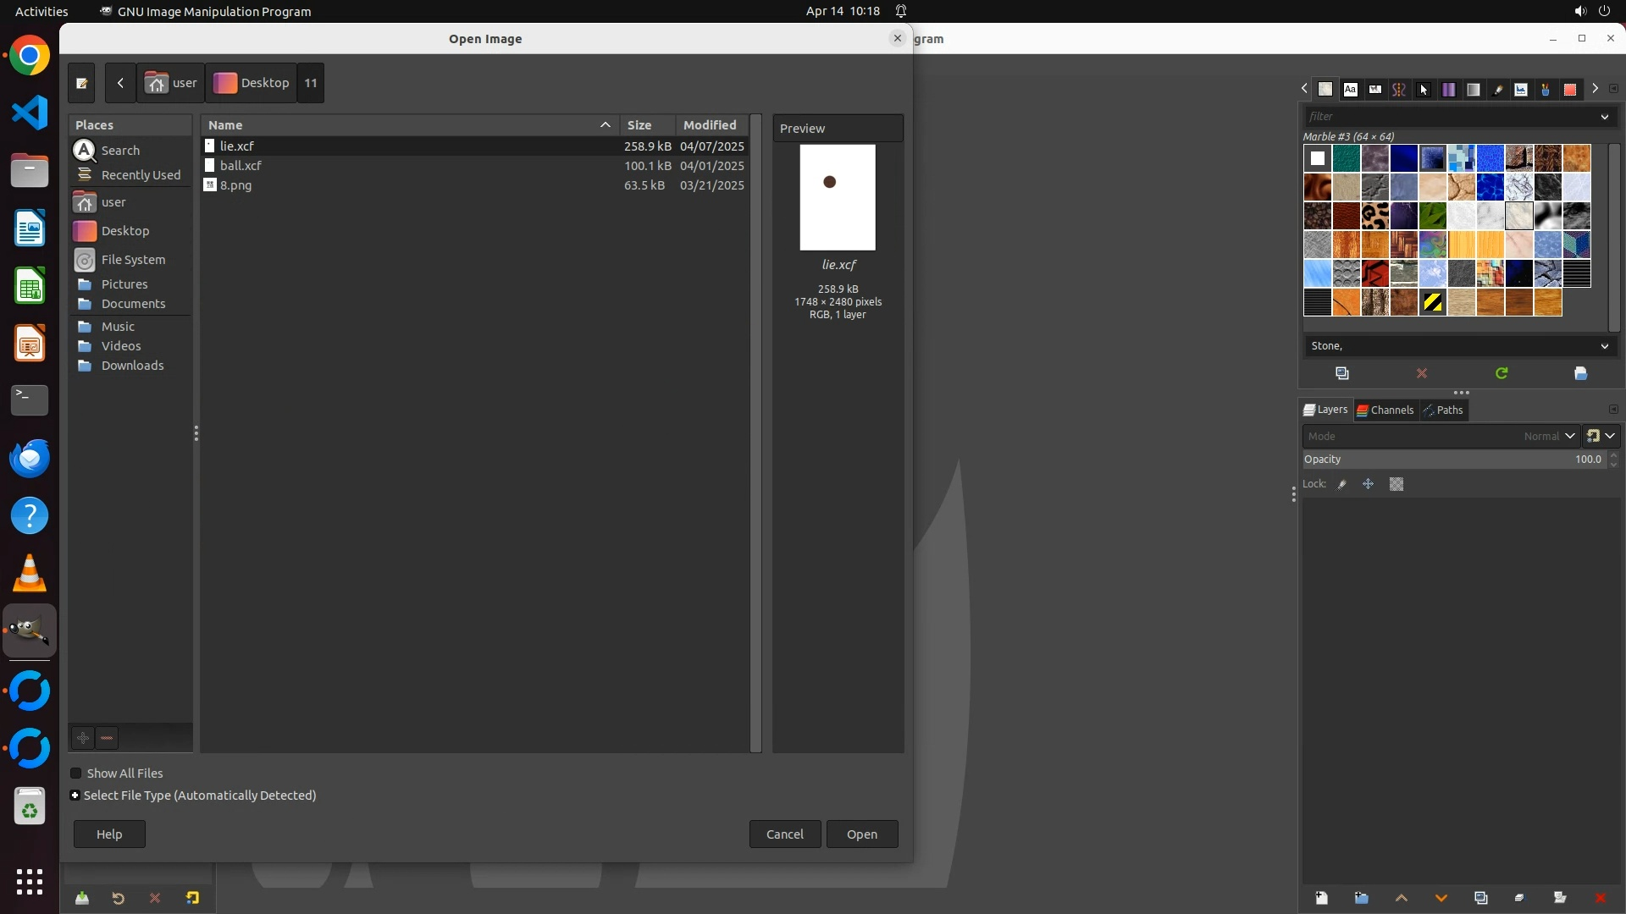Click the paint brush dockable tab icon
1626x914 pixels.
(1497, 89)
